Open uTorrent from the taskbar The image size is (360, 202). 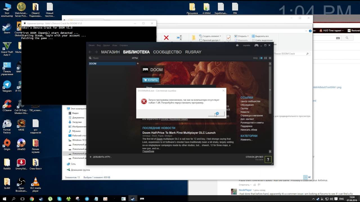pos(50,199)
